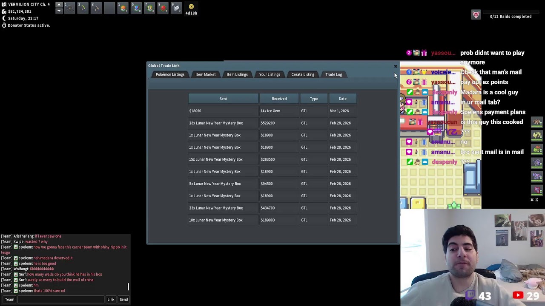The width and height of the screenshot is (545, 306).
Task: Select the 15x Lunar New Year Mystery Box row
Action: 272,159
